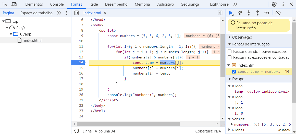Enable Pausar quando houver exceções checkbox

(230, 52)
